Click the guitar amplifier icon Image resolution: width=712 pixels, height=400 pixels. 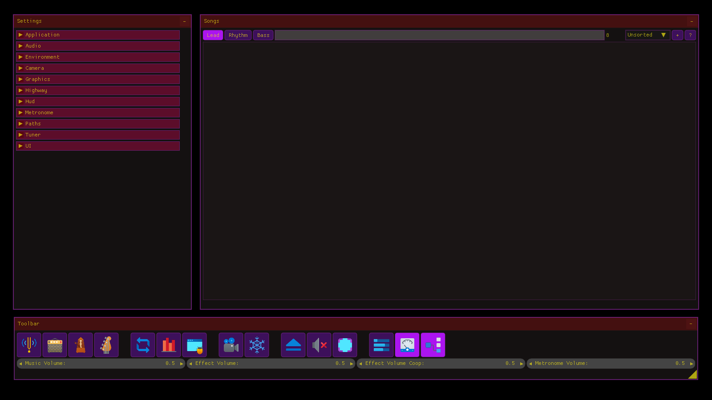coord(55,345)
